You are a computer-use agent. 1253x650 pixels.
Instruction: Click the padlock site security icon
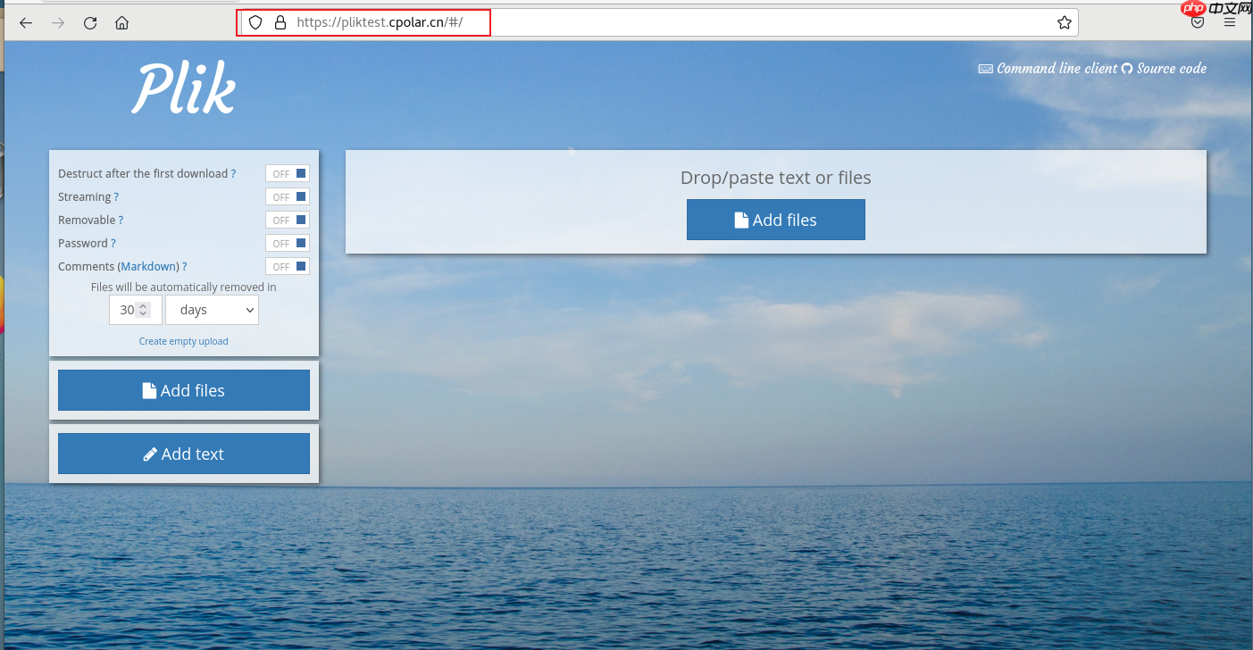[x=280, y=23]
